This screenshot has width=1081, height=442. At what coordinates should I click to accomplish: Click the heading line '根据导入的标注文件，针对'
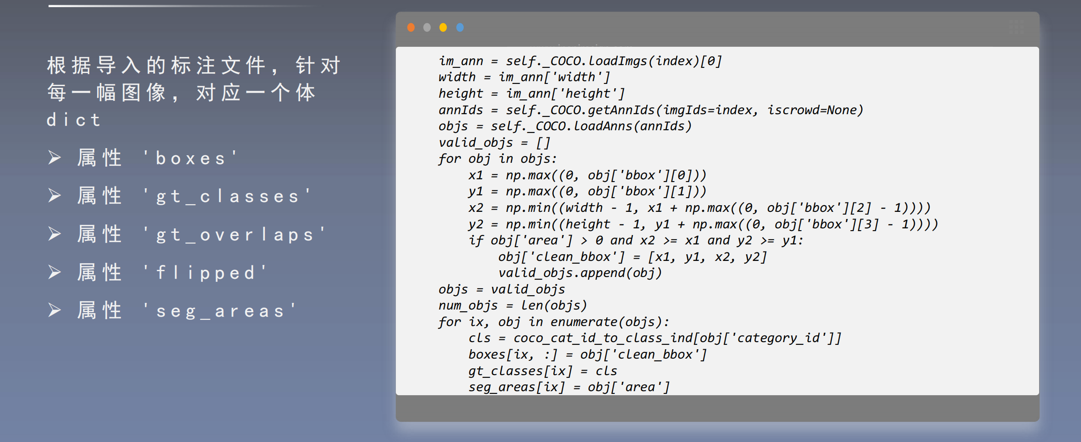(x=194, y=66)
